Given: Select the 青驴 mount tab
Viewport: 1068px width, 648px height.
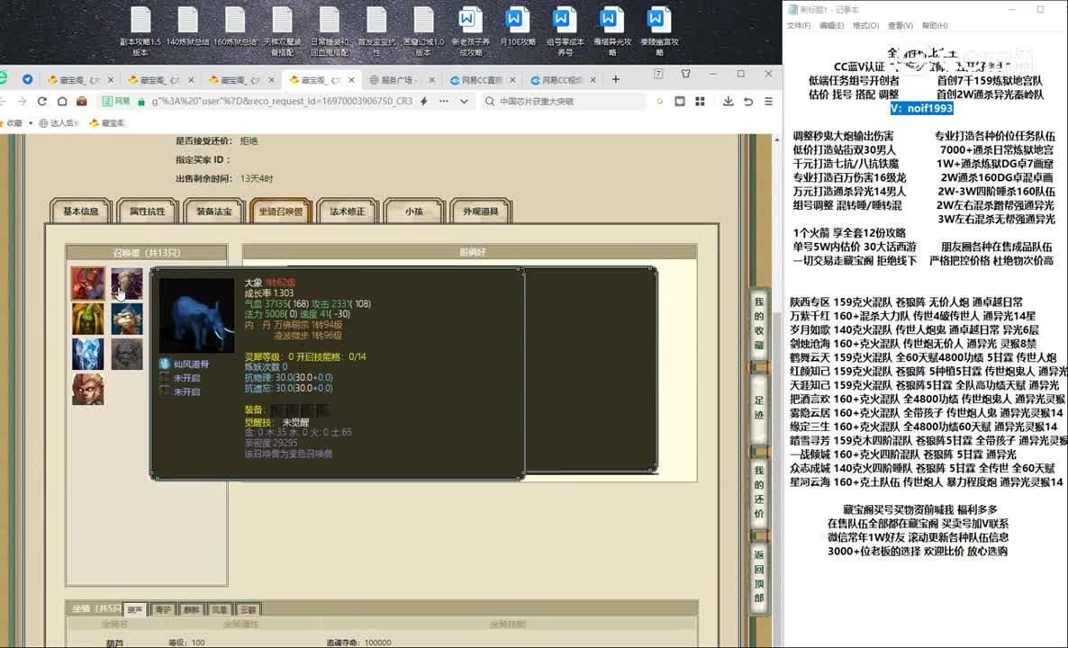Looking at the screenshot, I should click(164, 609).
